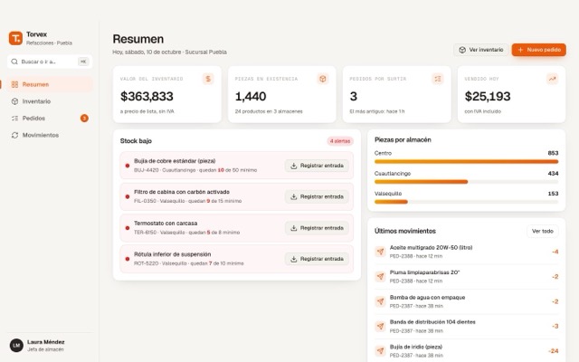Click the -24 quantity for Bujía de iridio
The height and width of the screenshot is (362, 579).
(x=553, y=351)
